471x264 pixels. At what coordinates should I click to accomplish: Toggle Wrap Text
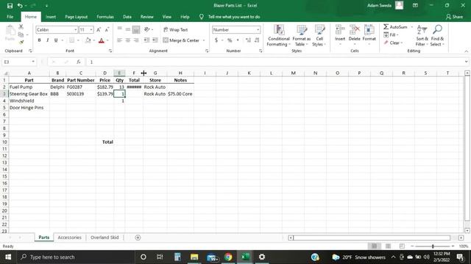[x=176, y=29]
